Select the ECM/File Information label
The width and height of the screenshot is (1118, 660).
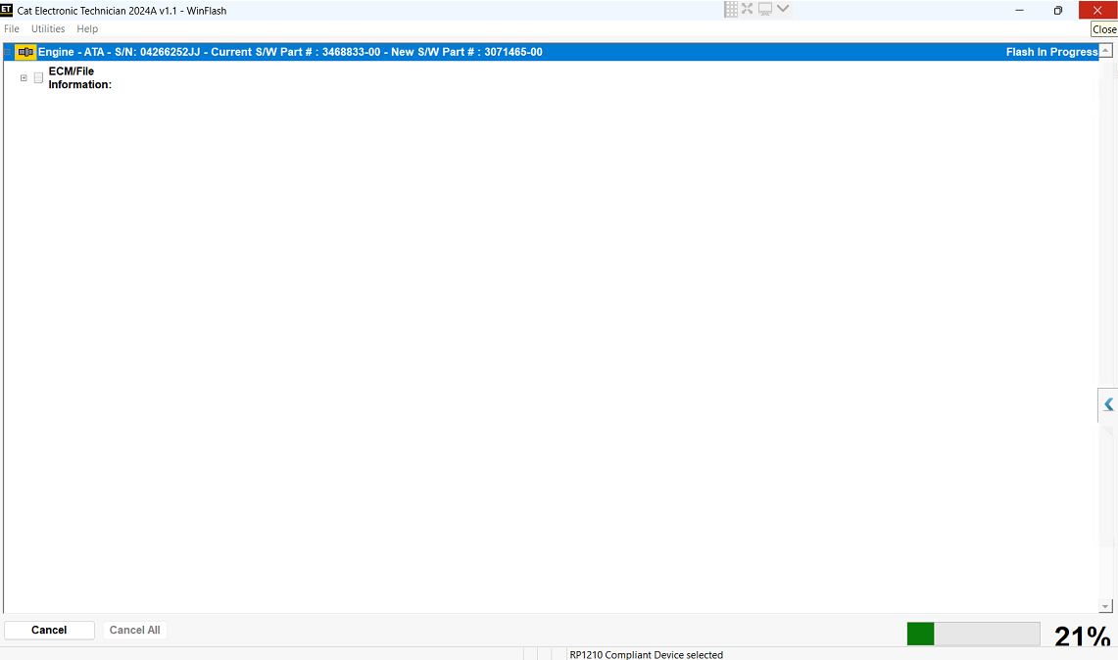coord(79,77)
